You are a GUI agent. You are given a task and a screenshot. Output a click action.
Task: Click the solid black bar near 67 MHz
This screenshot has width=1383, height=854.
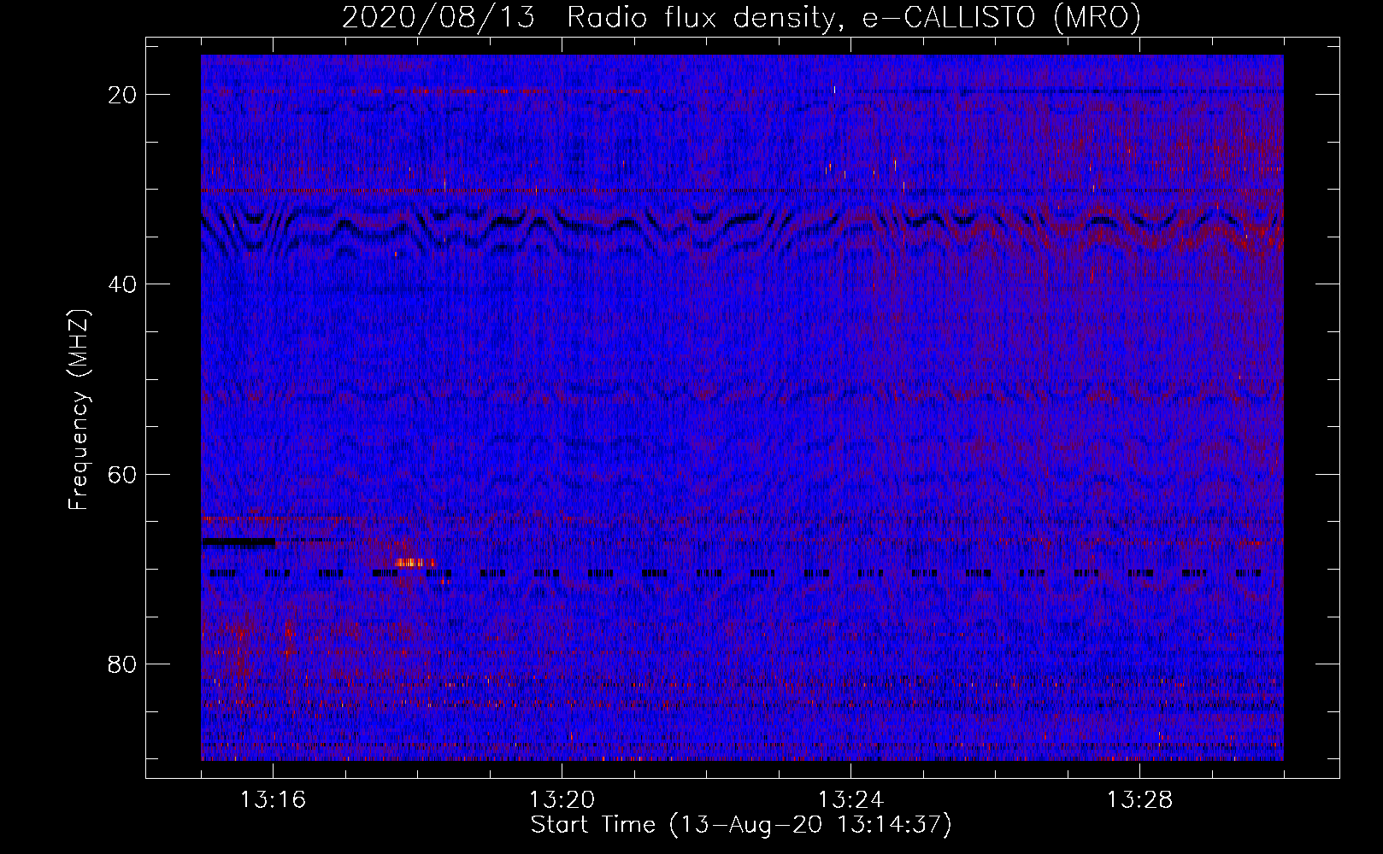point(238,541)
